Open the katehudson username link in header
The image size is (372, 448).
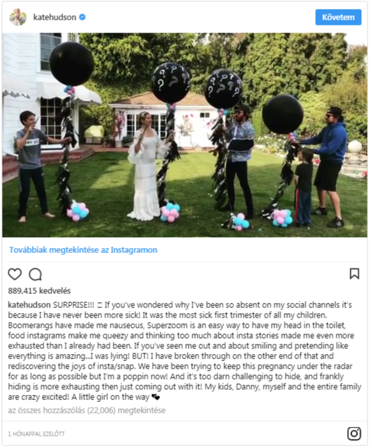click(54, 17)
